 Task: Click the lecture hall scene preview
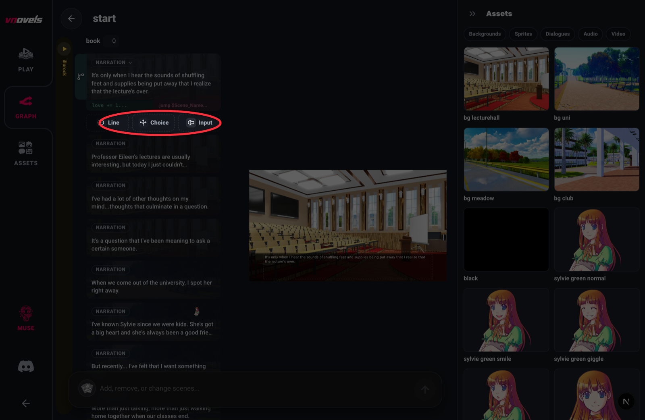[x=347, y=225]
